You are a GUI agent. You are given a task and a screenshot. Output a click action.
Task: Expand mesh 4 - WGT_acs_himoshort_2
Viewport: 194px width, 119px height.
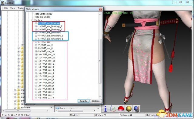[36, 36]
